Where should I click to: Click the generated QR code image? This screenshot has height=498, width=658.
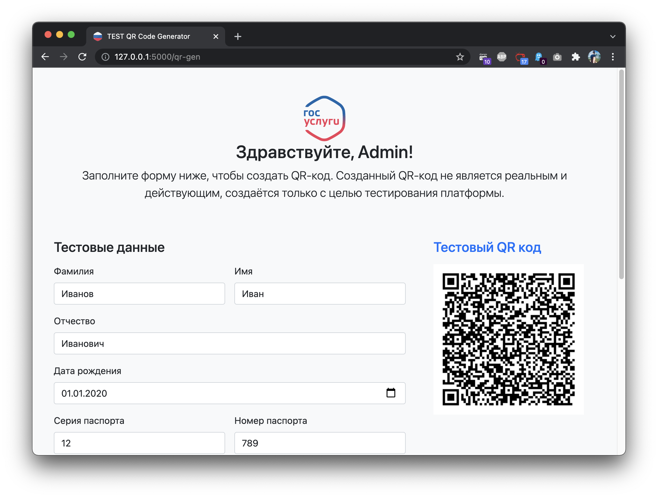pos(508,339)
